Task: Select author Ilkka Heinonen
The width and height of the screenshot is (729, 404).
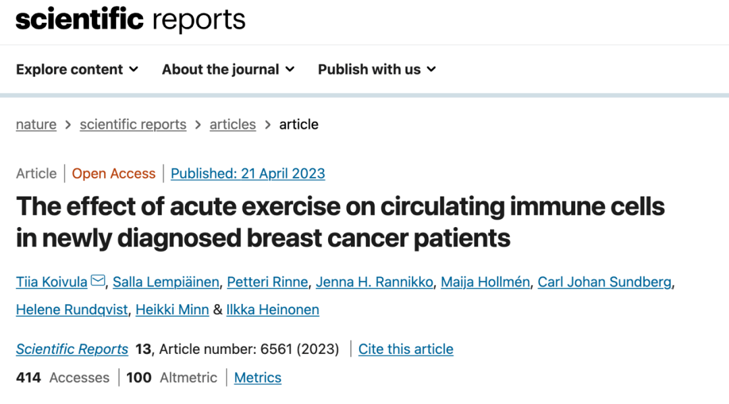Action: click(x=273, y=310)
